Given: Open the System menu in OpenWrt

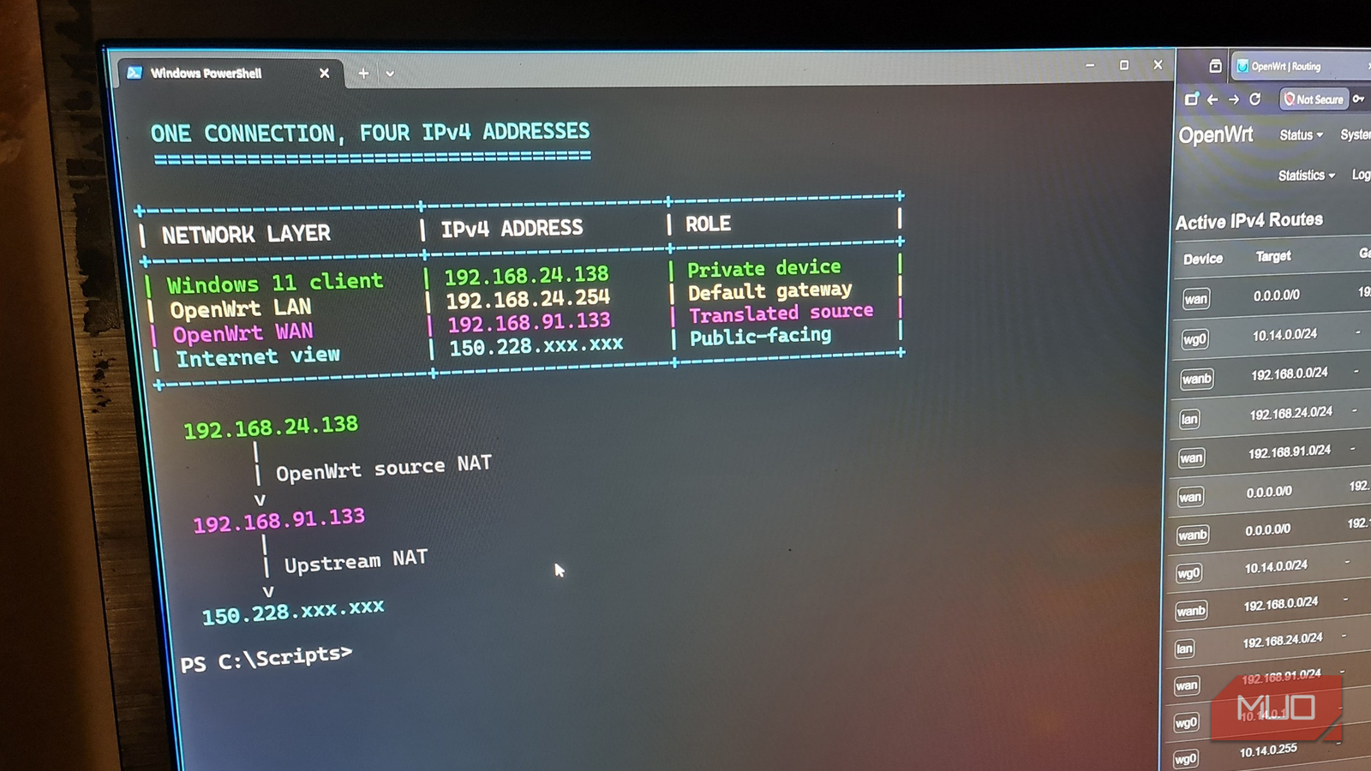Looking at the screenshot, I should tap(1356, 134).
